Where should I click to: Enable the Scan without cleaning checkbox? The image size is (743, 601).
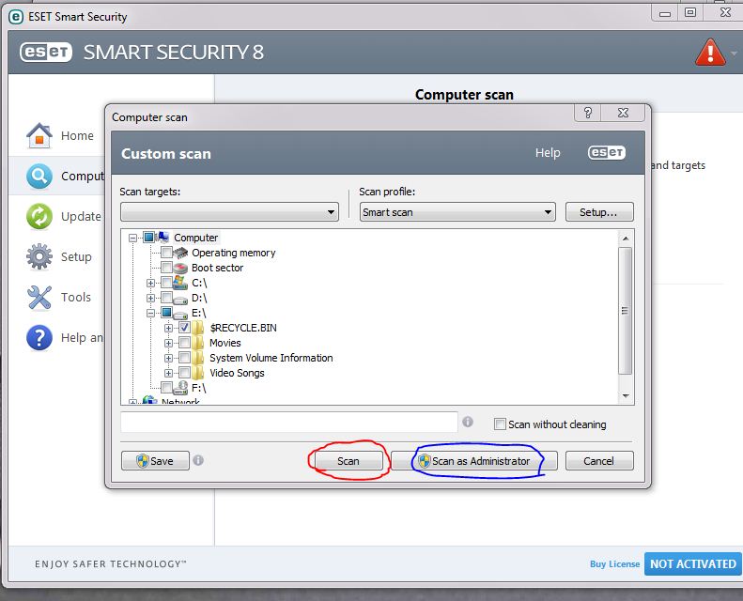tap(500, 424)
